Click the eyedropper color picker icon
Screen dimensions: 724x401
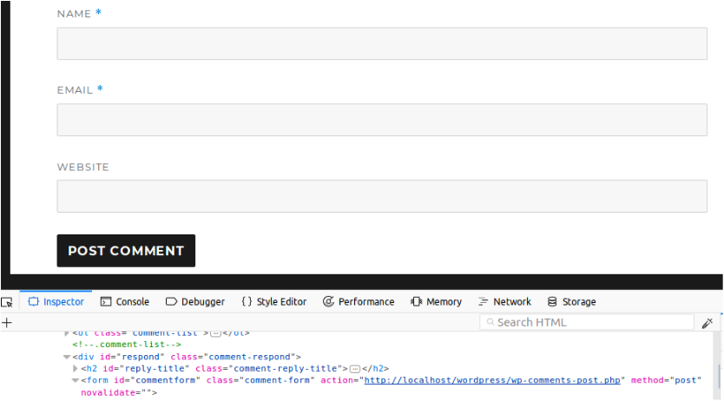708,323
